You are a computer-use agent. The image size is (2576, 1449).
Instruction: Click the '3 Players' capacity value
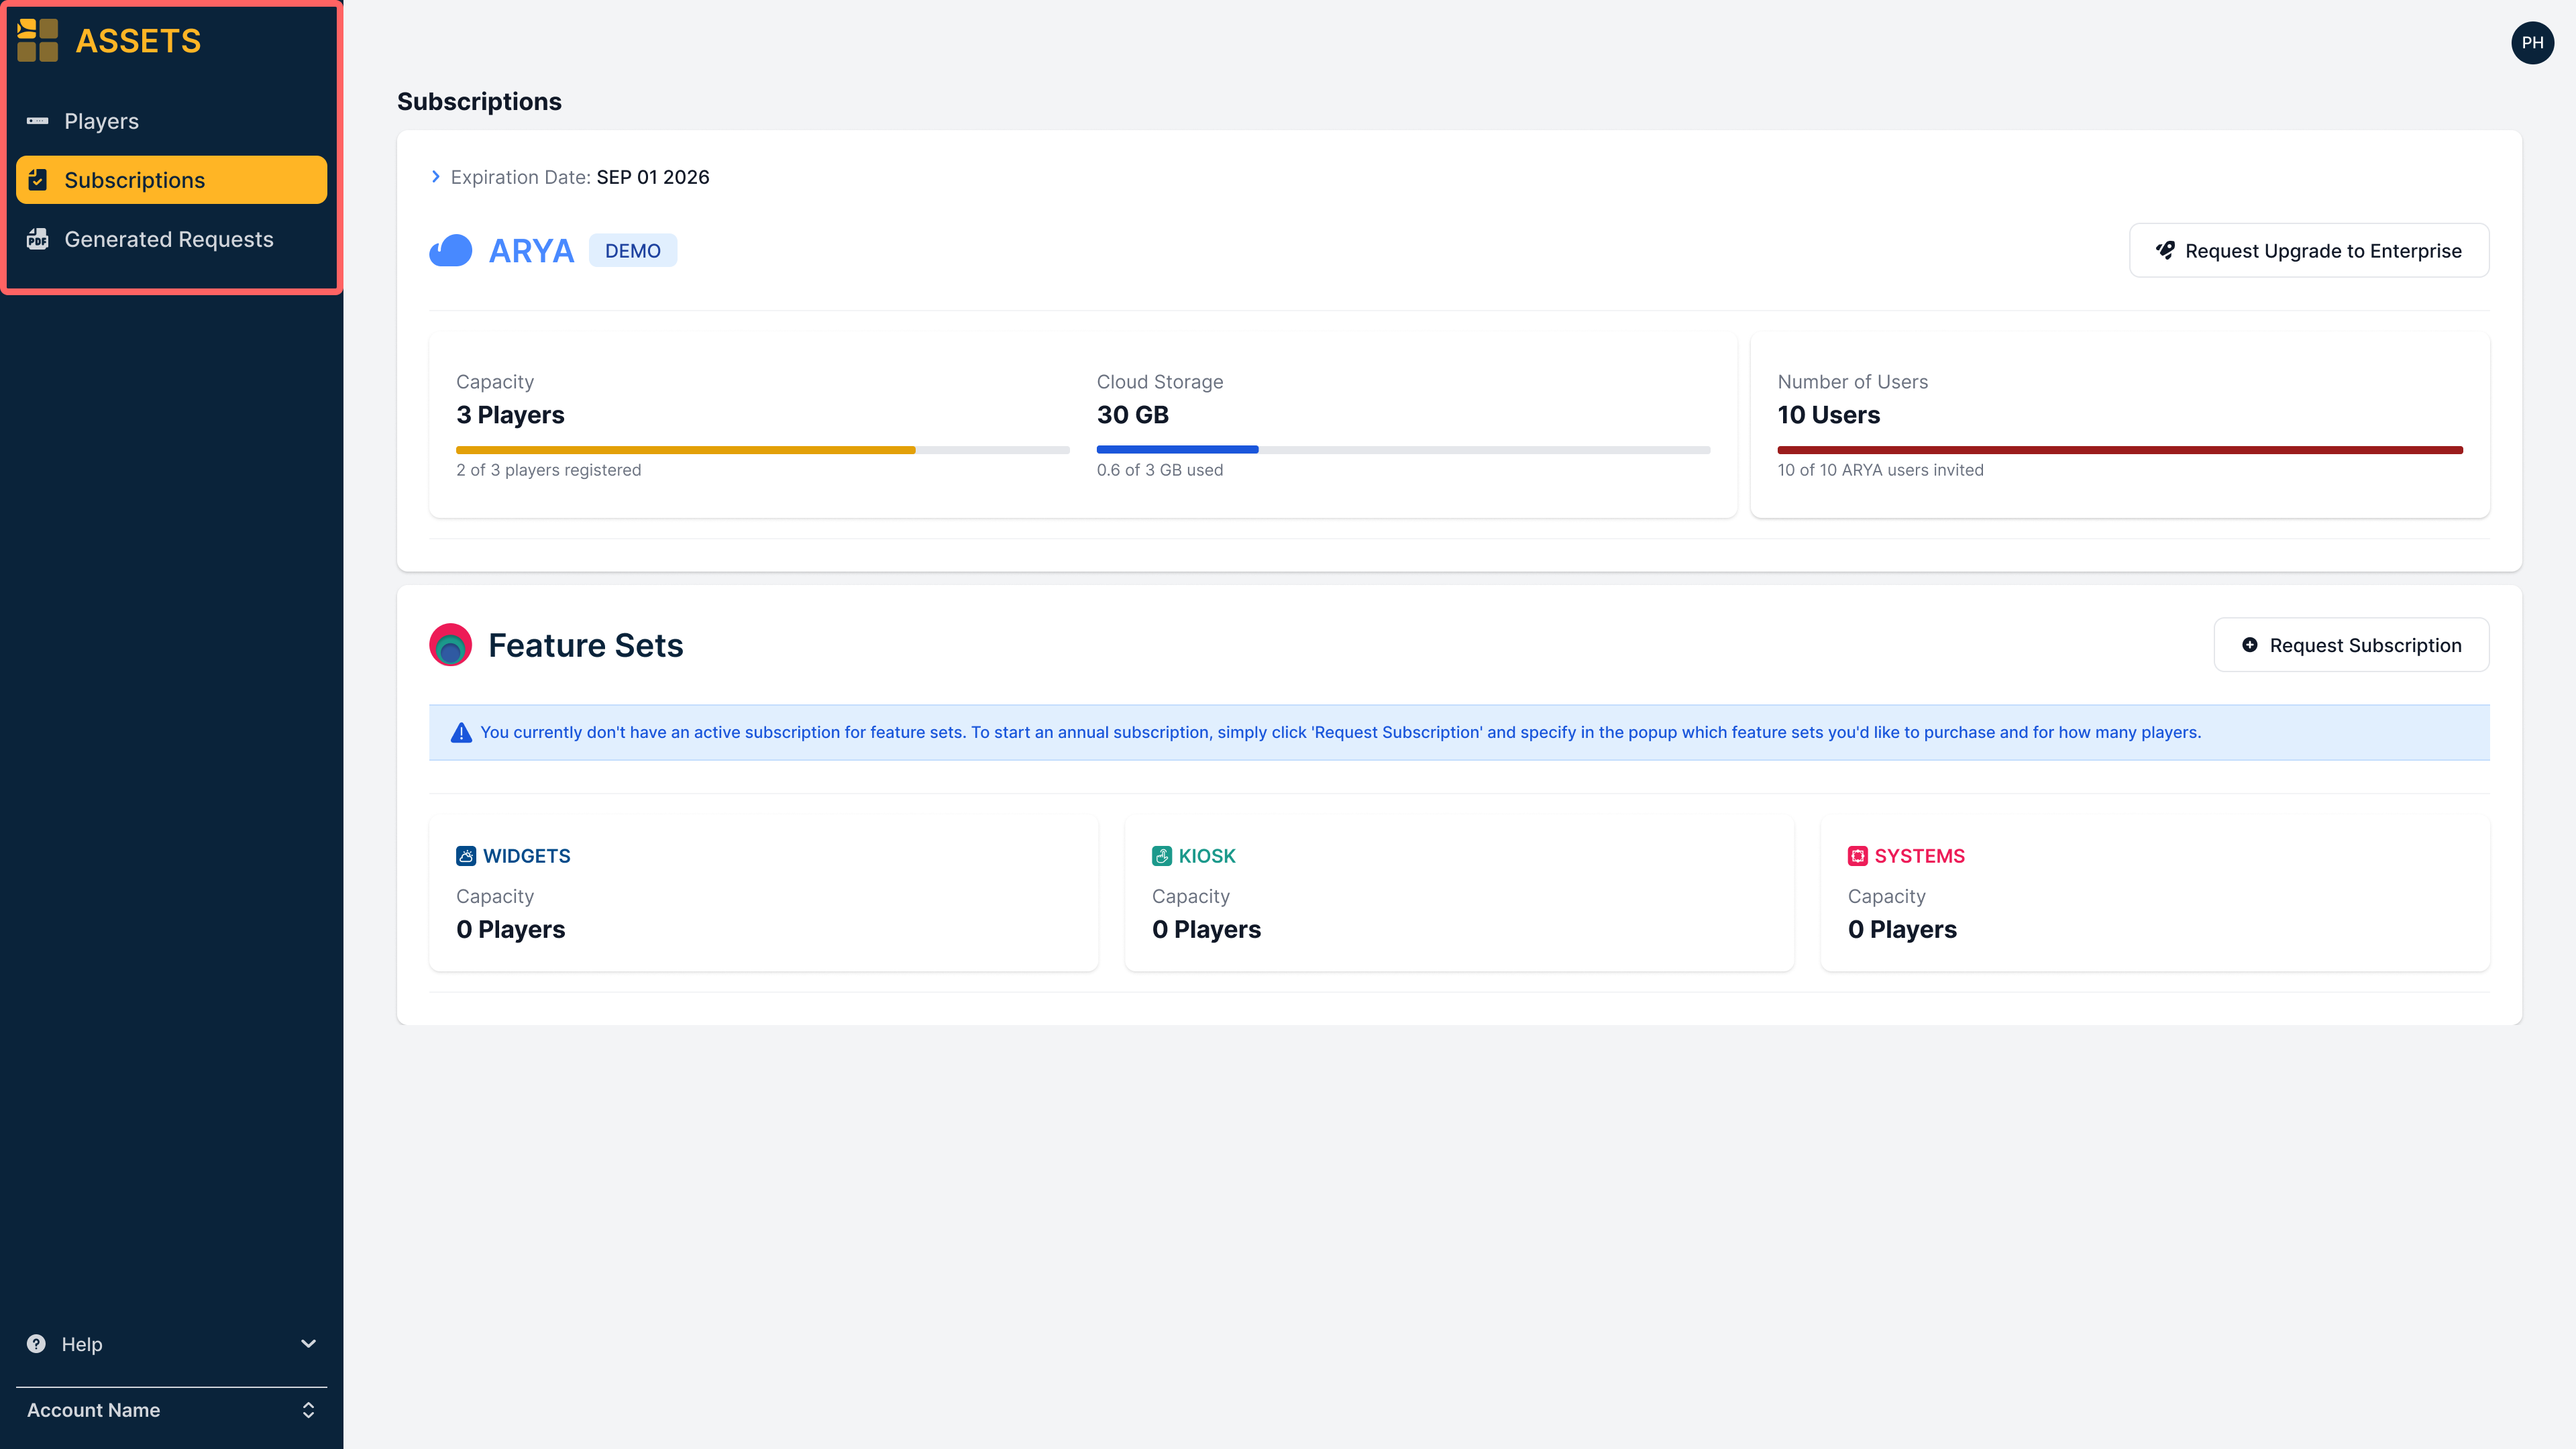tap(510, 415)
